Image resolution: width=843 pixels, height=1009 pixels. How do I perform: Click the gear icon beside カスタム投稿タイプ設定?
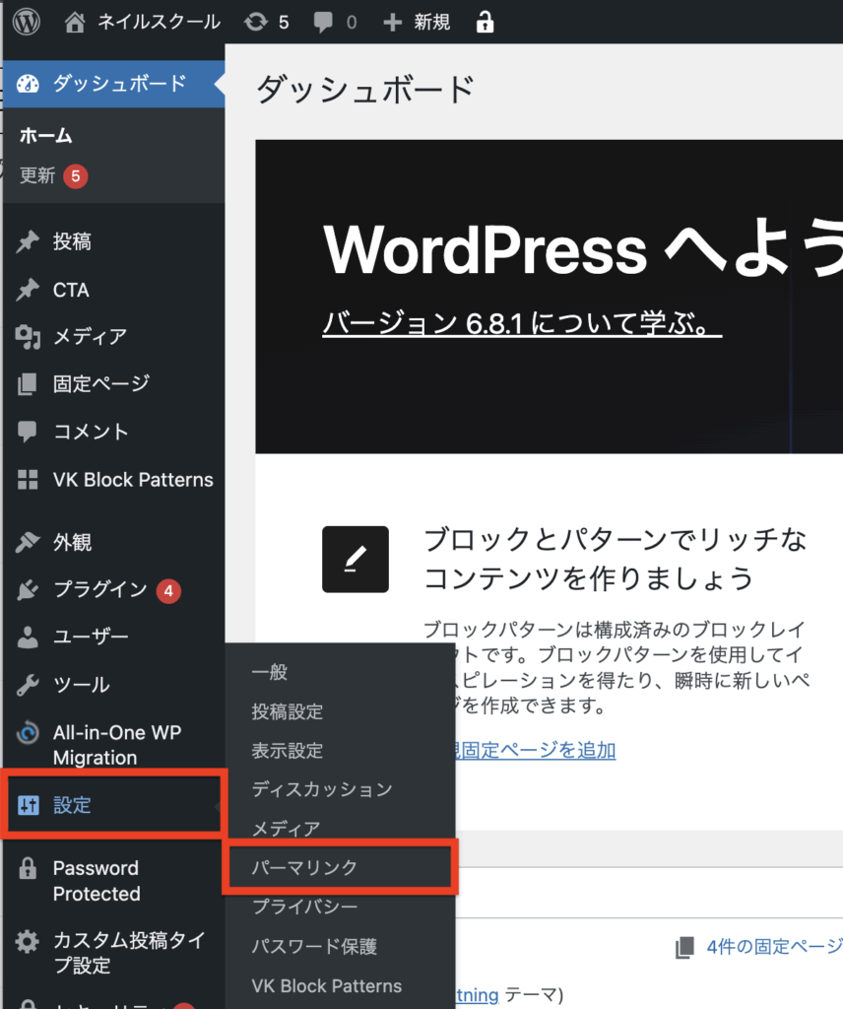(27, 941)
